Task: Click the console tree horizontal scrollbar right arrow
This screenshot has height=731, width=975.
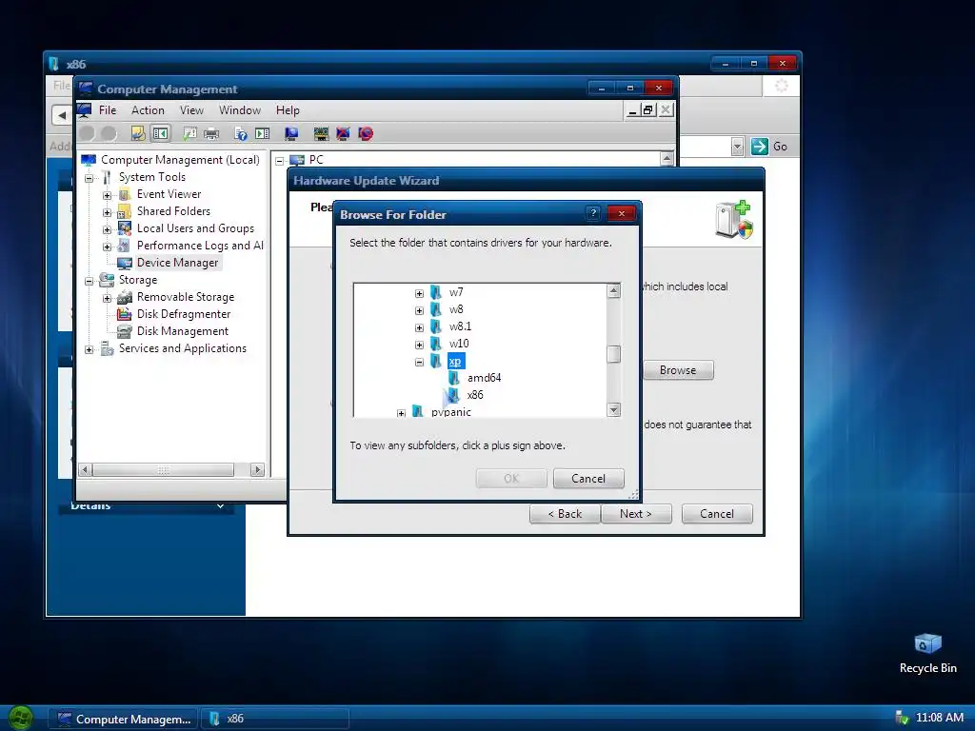Action: click(x=257, y=470)
